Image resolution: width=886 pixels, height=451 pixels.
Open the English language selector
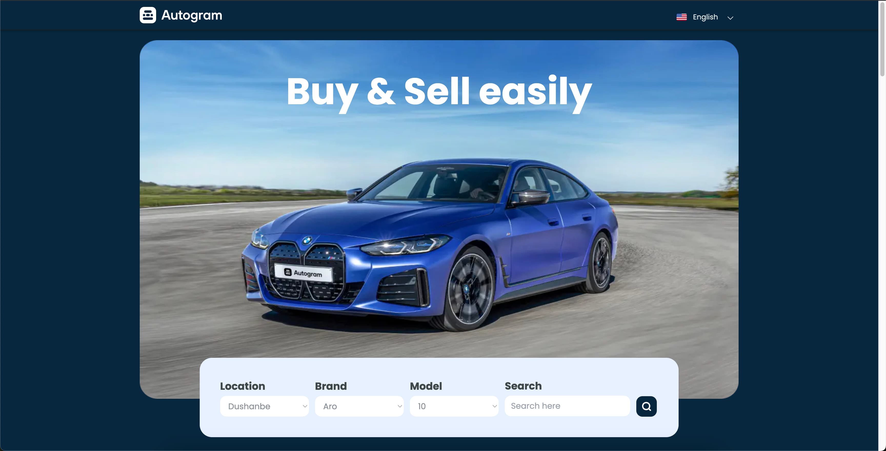click(x=705, y=17)
